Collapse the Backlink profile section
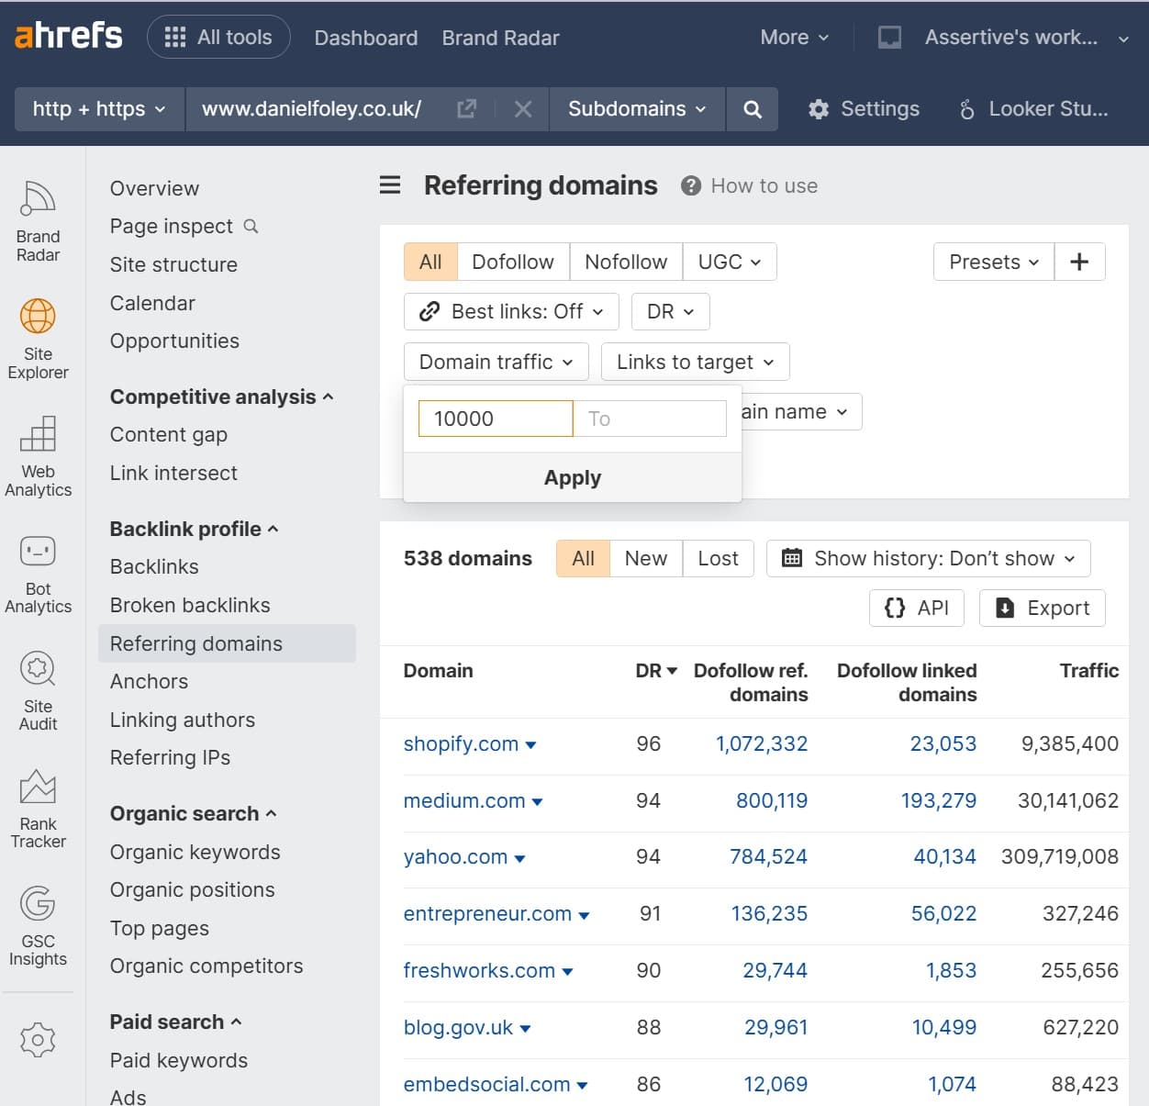Viewport: 1149px width, 1106px height. point(194,529)
